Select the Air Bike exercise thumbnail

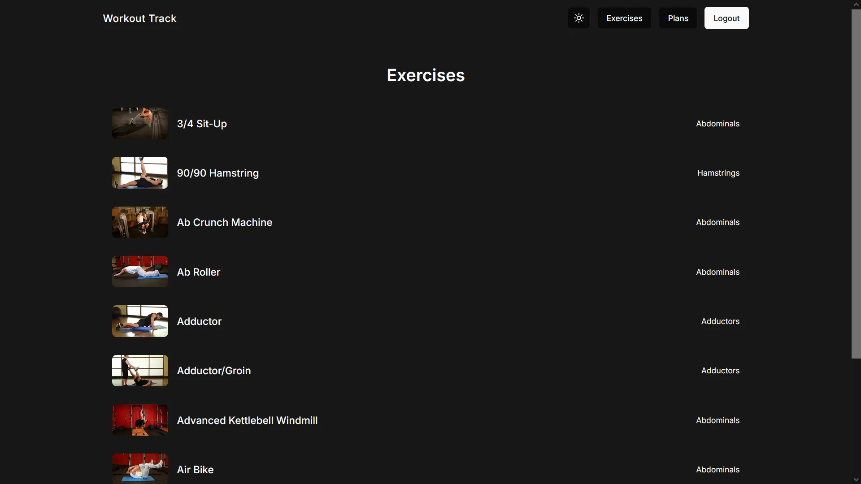(x=140, y=468)
